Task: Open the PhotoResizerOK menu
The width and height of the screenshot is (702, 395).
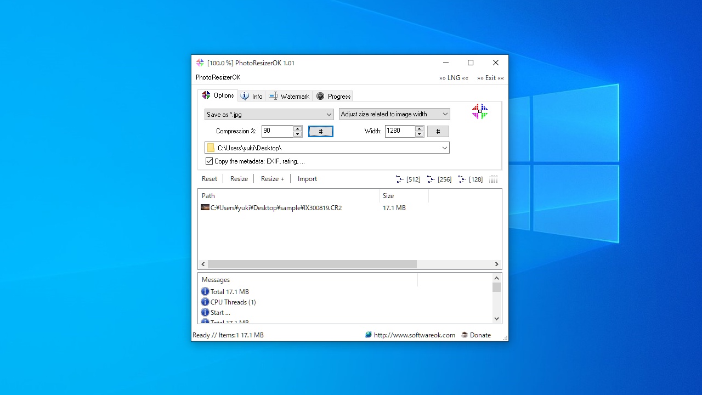Action: coord(218,77)
